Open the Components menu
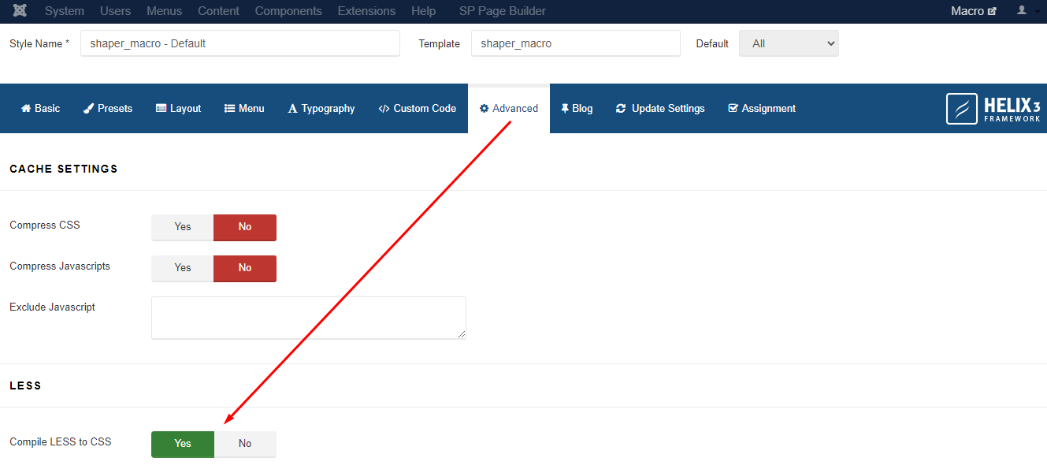The image size is (1047, 473). pos(288,11)
